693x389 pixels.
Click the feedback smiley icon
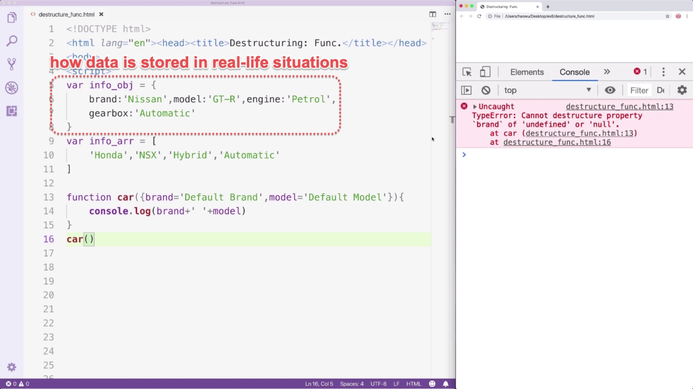click(x=433, y=384)
